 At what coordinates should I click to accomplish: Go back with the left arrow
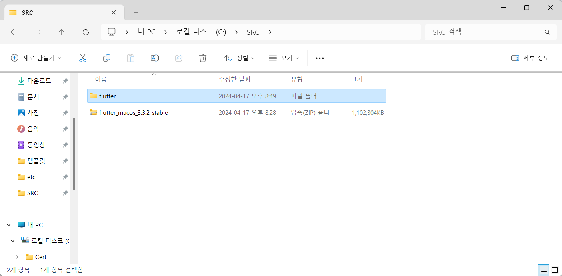(x=14, y=32)
